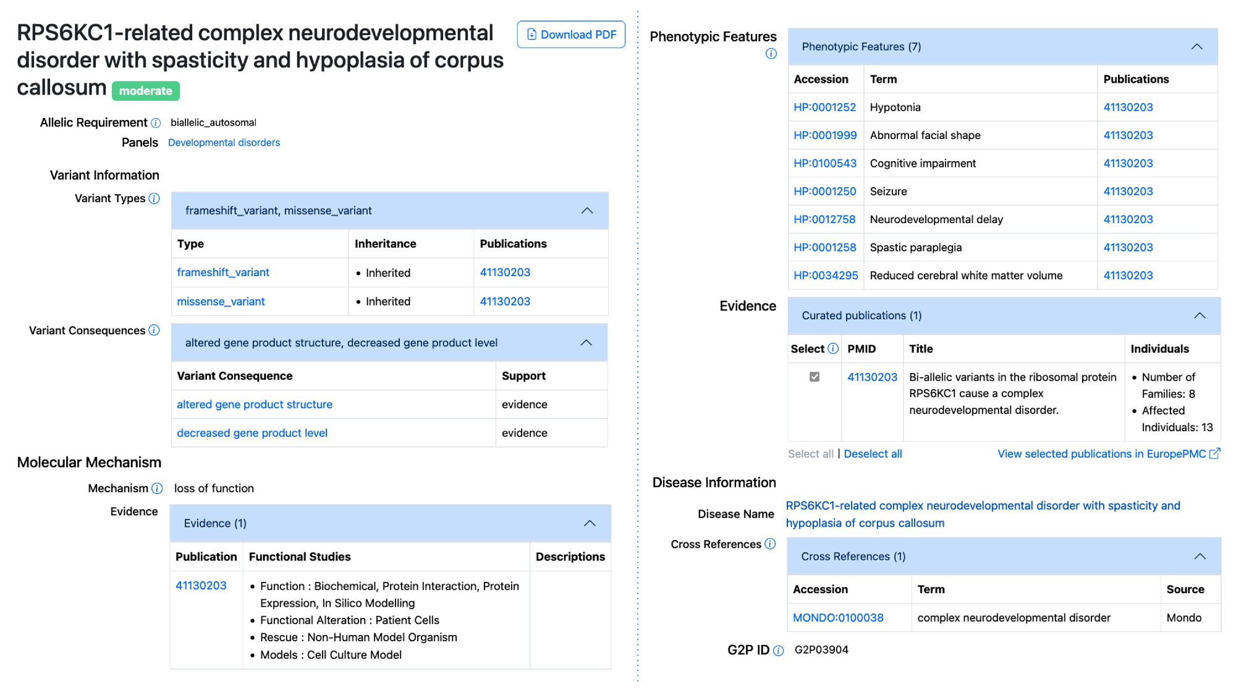Collapse the Curated publications (1) section
Viewport: 1236px width, 695px height.
1199,316
